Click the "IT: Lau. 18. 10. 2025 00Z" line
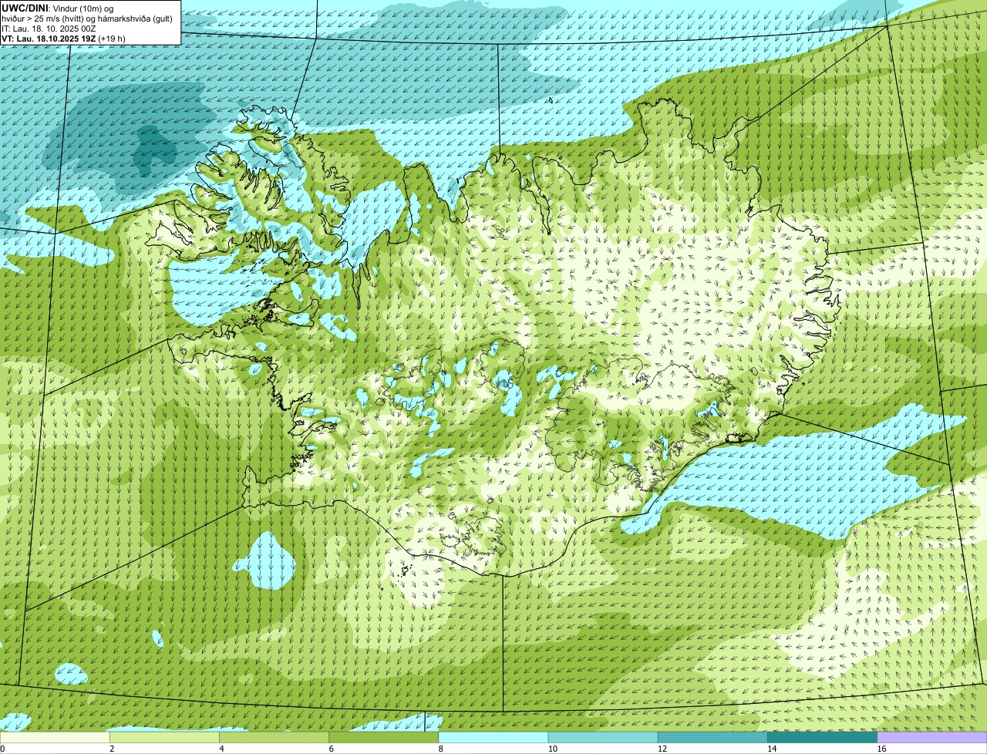Screen dimensions: 987x754 click(x=49, y=28)
